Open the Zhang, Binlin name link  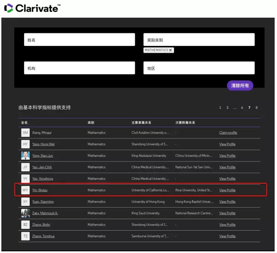pos(41,225)
